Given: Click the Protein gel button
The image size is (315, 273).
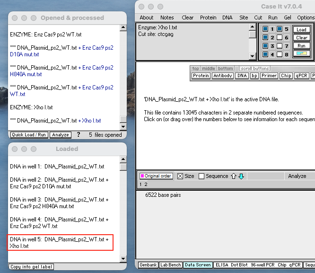Looking at the screenshot, I should point(201,76).
